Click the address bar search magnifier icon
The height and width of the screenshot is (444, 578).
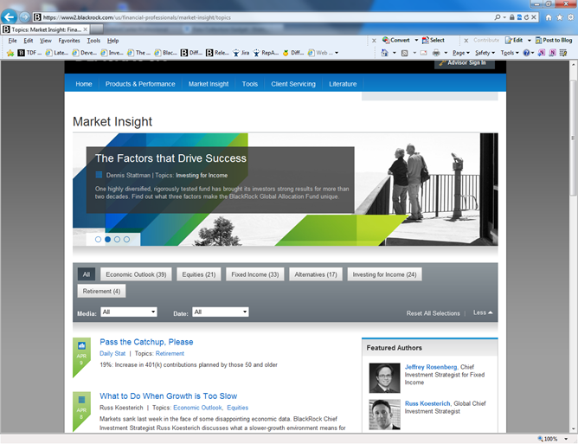(x=498, y=17)
